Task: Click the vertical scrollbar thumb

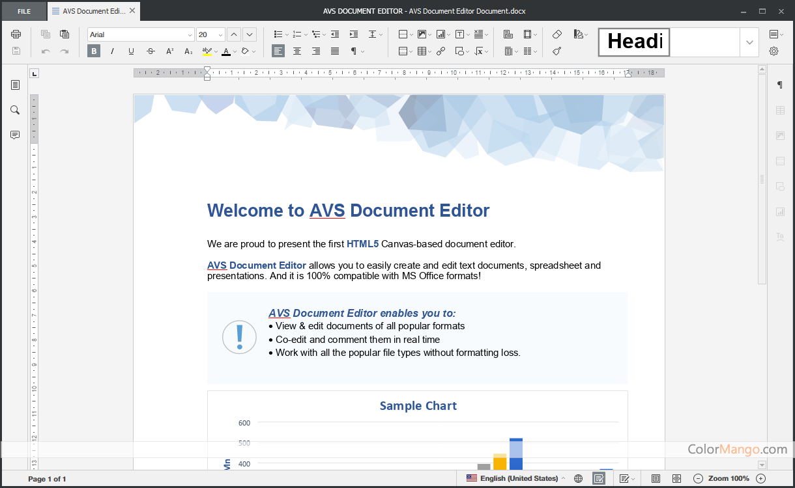Action: tap(762, 179)
